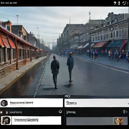Open the large street photo with two walkers
Viewport: 129px width, 129px height.
coord(64,51)
